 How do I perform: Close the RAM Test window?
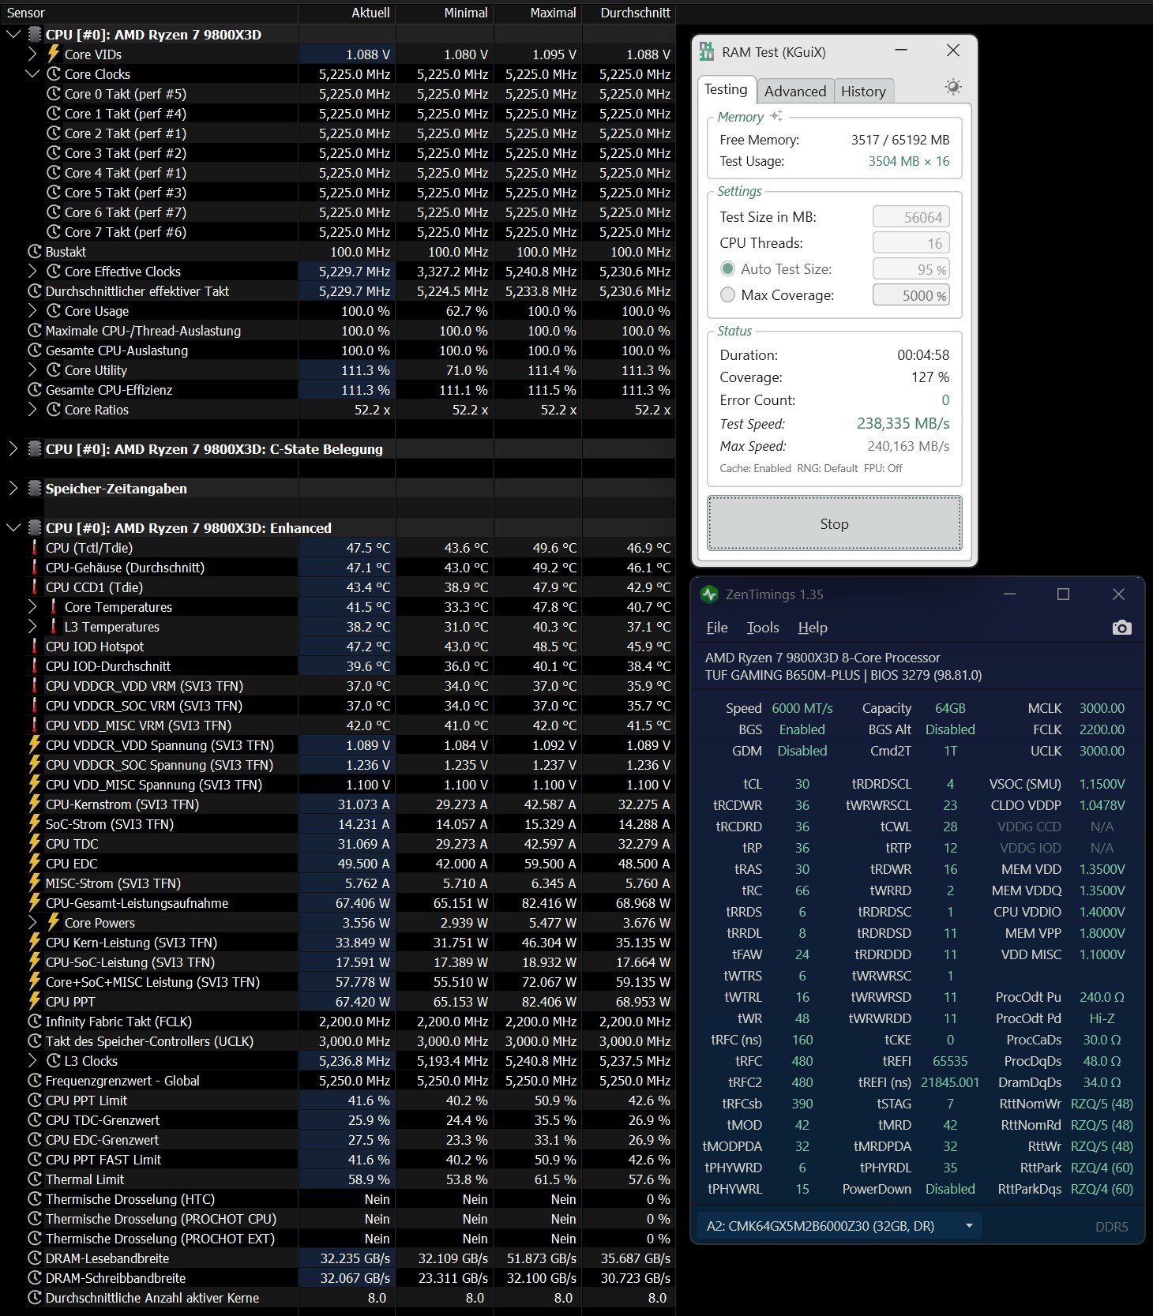[x=953, y=51]
